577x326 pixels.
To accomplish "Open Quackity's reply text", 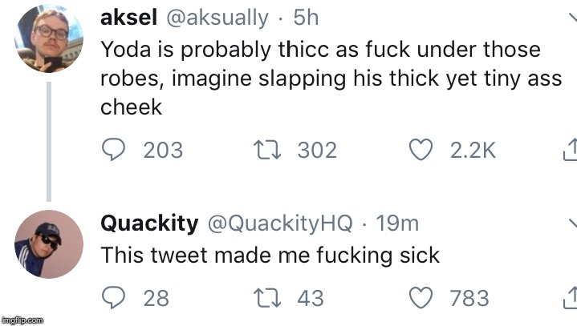I will pyautogui.click(x=270, y=255).
